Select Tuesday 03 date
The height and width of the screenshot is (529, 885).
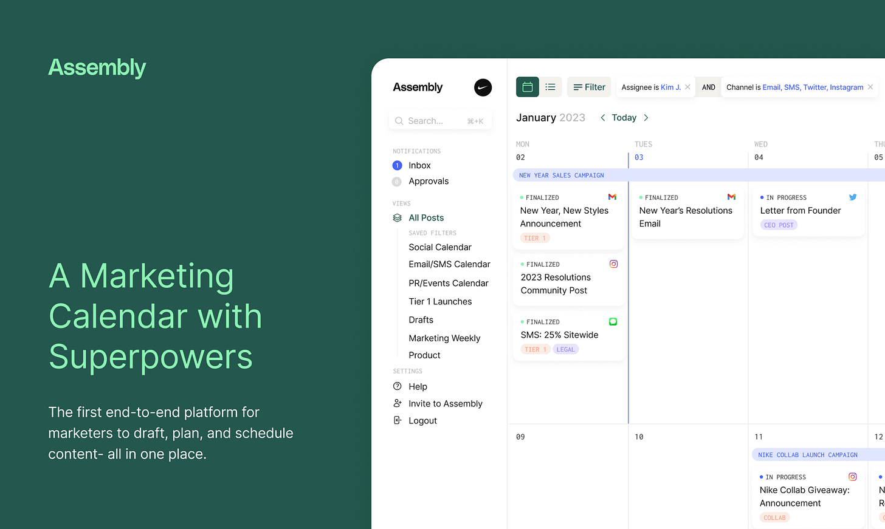tap(639, 157)
